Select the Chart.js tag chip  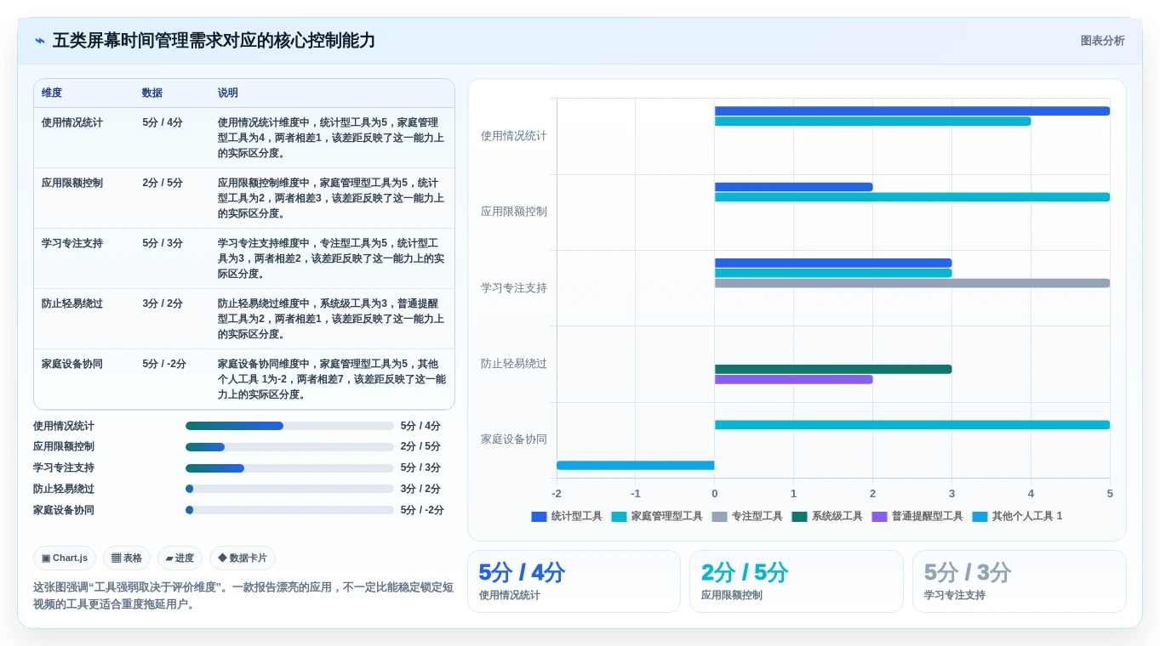pos(65,558)
